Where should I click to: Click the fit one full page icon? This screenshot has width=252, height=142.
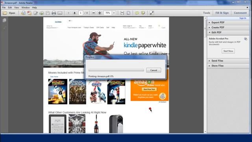tap(128, 13)
